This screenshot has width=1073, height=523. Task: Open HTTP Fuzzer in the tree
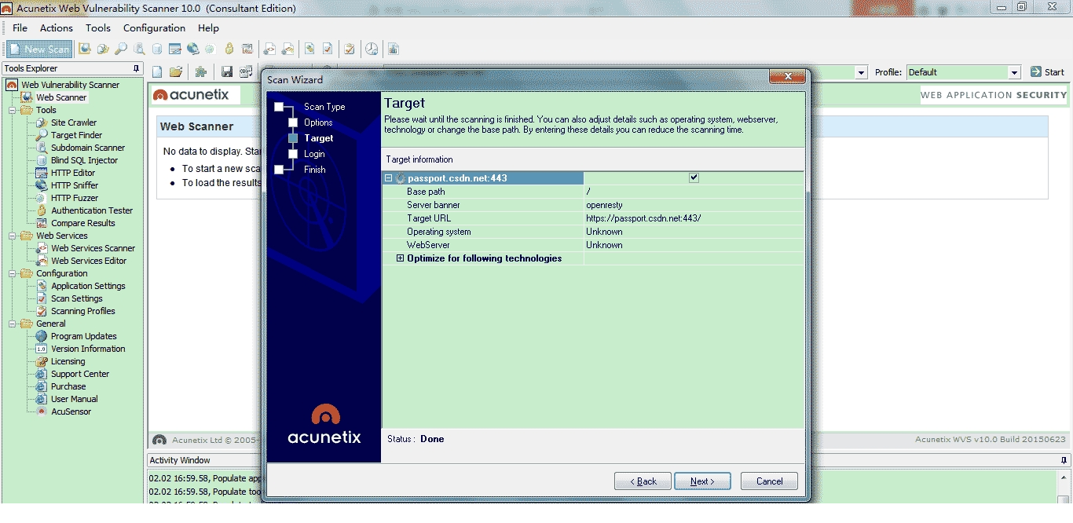tap(75, 198)
